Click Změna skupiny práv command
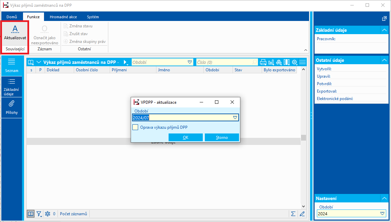 coord(85,42)
